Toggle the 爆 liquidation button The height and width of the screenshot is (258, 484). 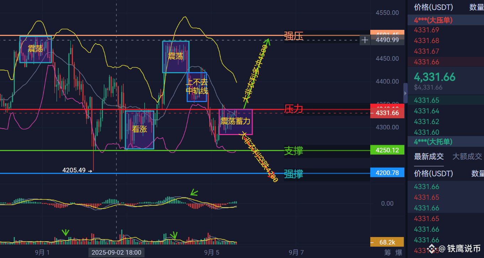[x=399, y=253]
